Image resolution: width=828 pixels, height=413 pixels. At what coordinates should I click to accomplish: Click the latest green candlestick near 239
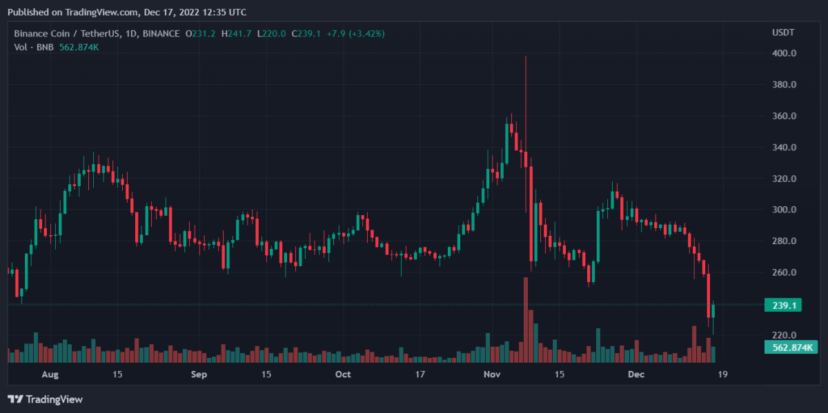point(713,311)
